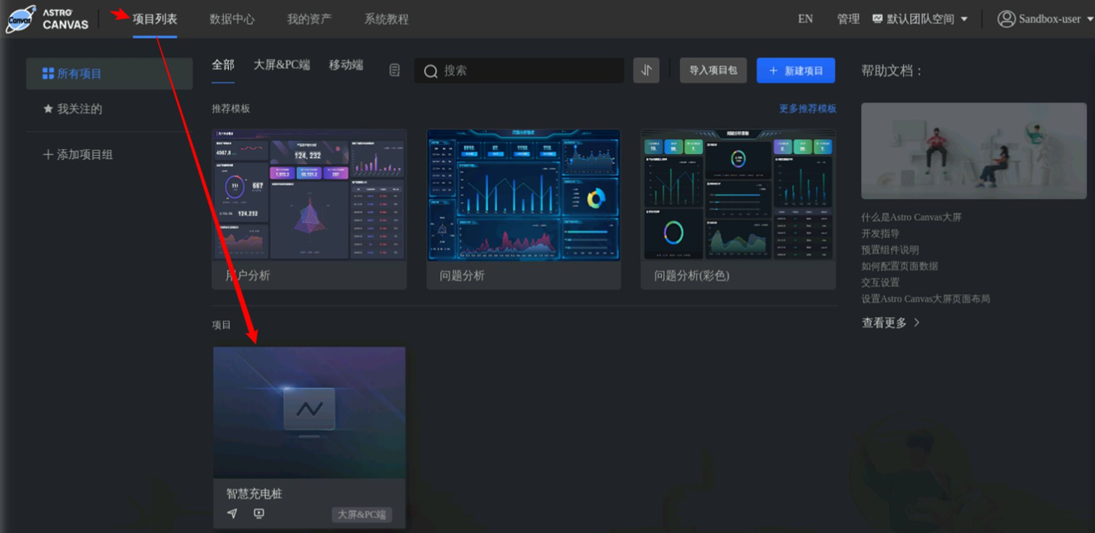Click the magnifier search icon
Image resolution: width=1095 pixels, height=533 pixels.
tap(430, 71)
